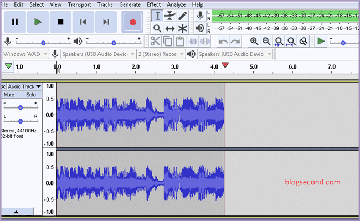
Task: Open the audio host dropdown (Windows WASAPI)
Action: (25, 54)
